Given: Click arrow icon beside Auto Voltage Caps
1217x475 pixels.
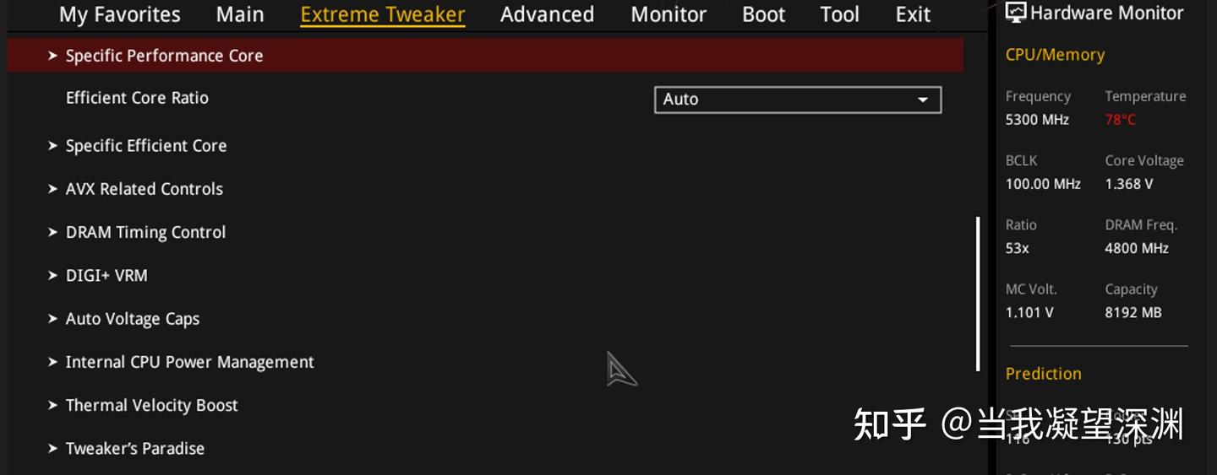Looking at the screenshot, I should [52, 319].
